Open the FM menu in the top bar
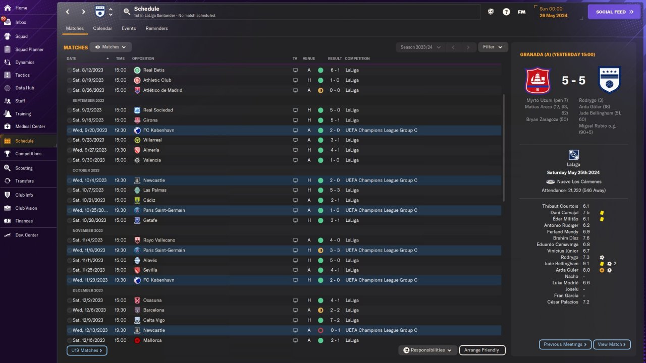646x363 pixels. (x=522, y=12)
